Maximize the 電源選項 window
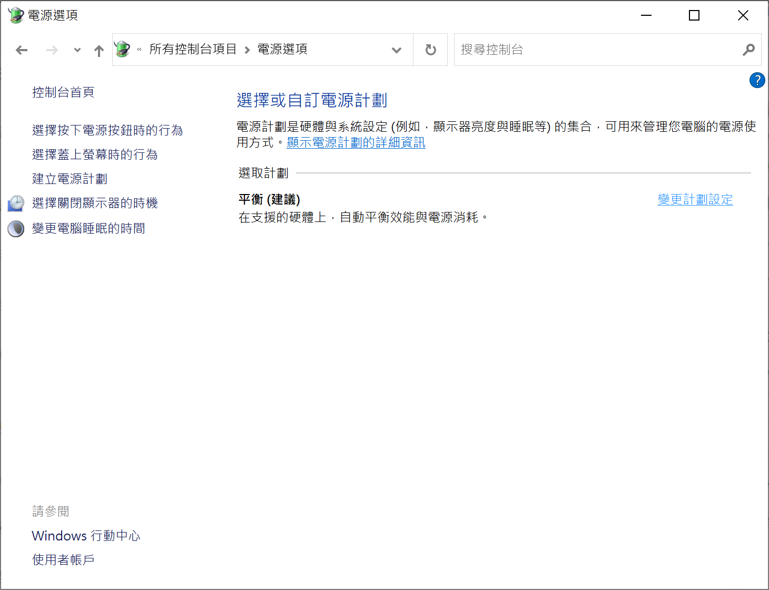Image resolution: width=769 pixels, height=590 pixels. tap(694, 15)
